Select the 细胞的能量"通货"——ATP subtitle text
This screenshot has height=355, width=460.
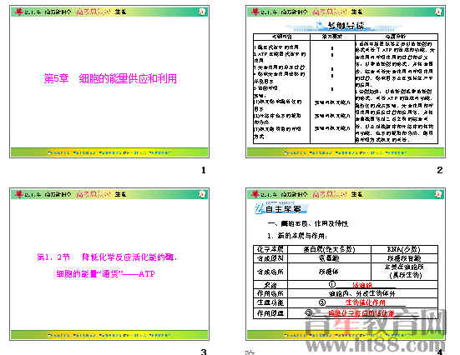106,274
